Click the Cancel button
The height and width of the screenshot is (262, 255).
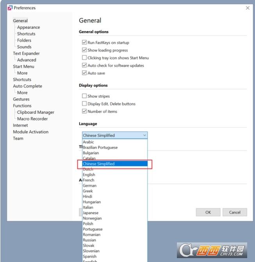point(235,212)
